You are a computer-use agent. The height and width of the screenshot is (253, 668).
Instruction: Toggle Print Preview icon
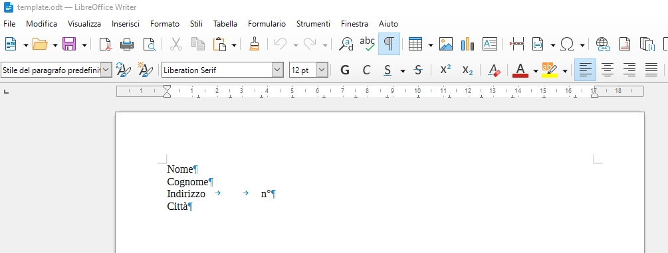(x=150, y=44)
